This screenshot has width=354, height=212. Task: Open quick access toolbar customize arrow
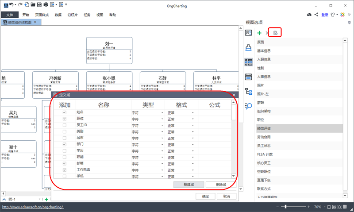point(66,4)
